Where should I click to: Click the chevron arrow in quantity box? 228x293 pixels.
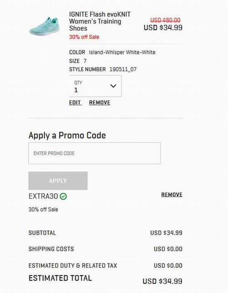pos(113,86)
